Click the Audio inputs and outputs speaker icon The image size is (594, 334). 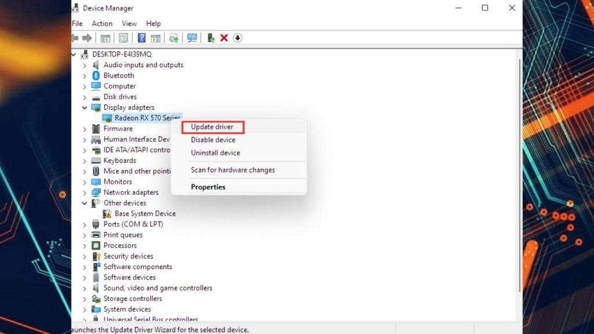click(x=96, y=65)
